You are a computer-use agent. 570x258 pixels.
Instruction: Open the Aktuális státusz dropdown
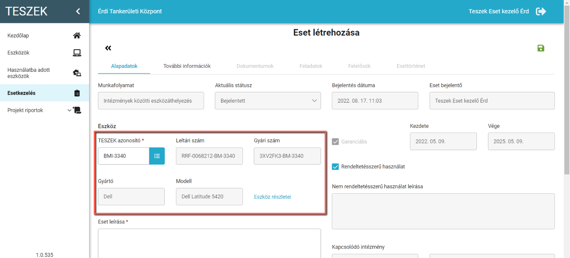(268, 100)
